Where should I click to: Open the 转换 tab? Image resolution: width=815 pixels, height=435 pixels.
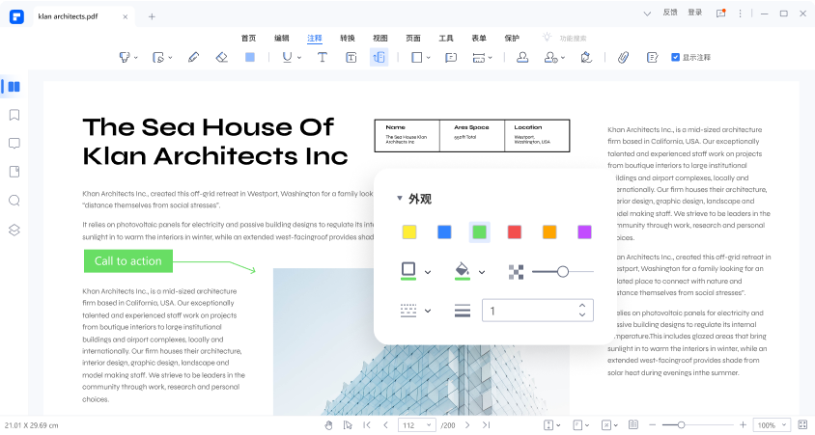click(348, 38)
